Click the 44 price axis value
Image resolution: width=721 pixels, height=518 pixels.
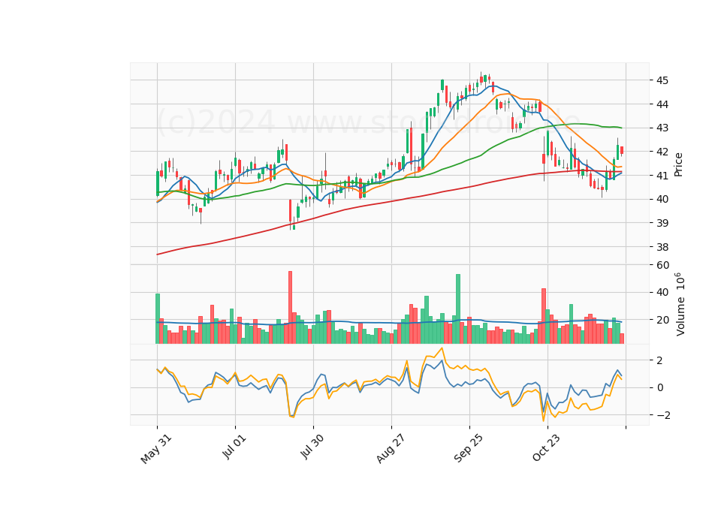(662, 104)
